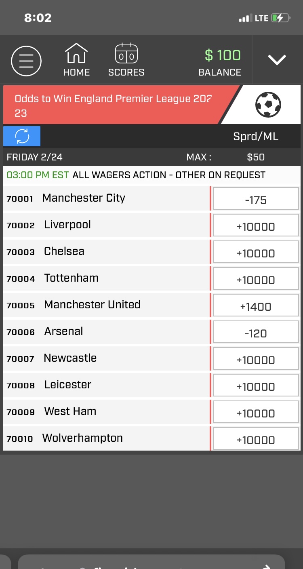Select West Ham +10000 odds
This screenshot has height=569, width=303.
256,413
